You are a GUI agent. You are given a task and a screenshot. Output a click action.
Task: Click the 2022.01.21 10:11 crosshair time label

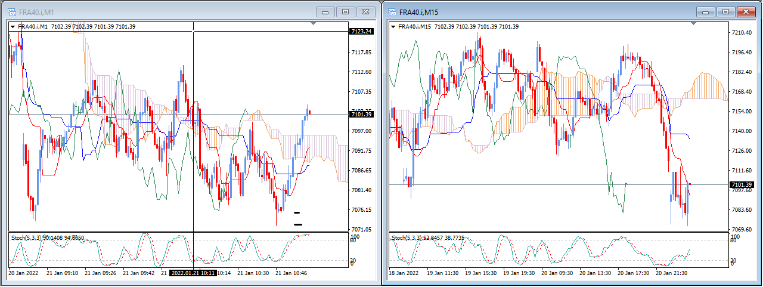click(193, 273)
